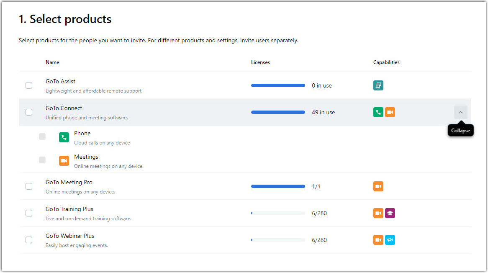Enable the GoTo Connect product checkbox
Viewport: 488px width, 273px height.
pos(29,112)
